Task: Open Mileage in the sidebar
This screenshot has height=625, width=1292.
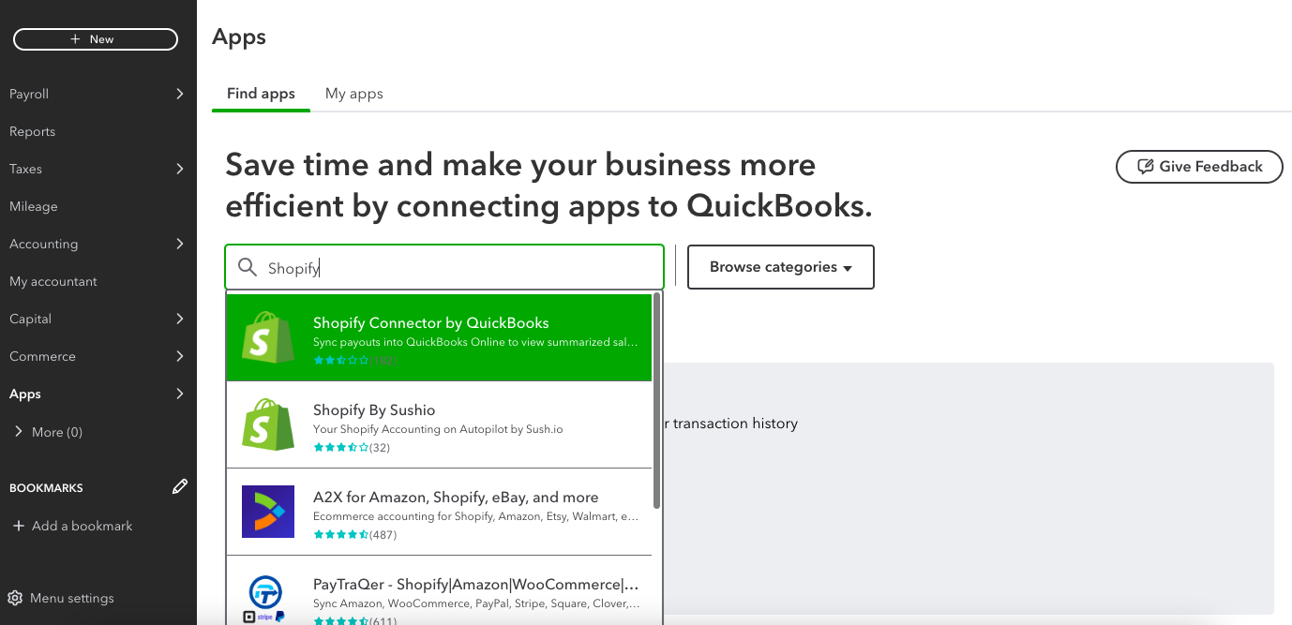Action: [34, 206]
